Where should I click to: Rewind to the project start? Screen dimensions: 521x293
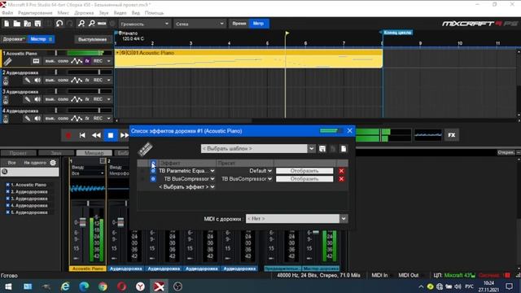[x=82, y=136]
